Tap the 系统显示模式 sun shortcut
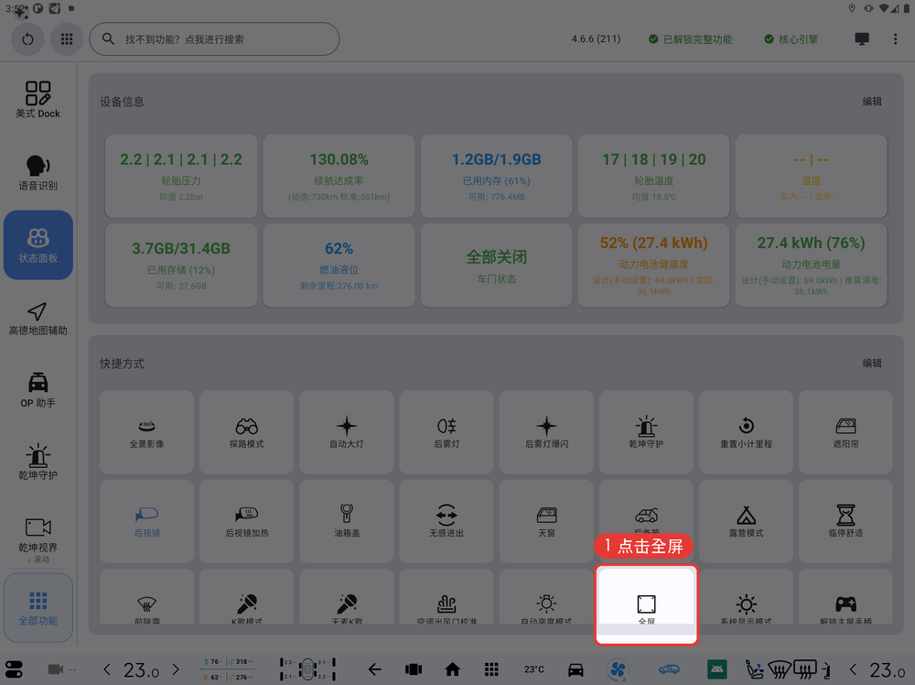Viewport: 915px width, 685px height. pos(747,597)
